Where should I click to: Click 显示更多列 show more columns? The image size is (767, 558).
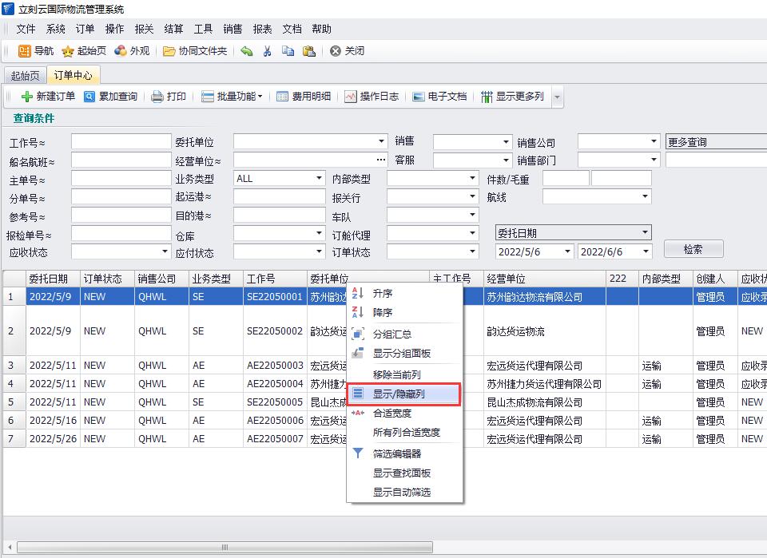pos(512,97)
